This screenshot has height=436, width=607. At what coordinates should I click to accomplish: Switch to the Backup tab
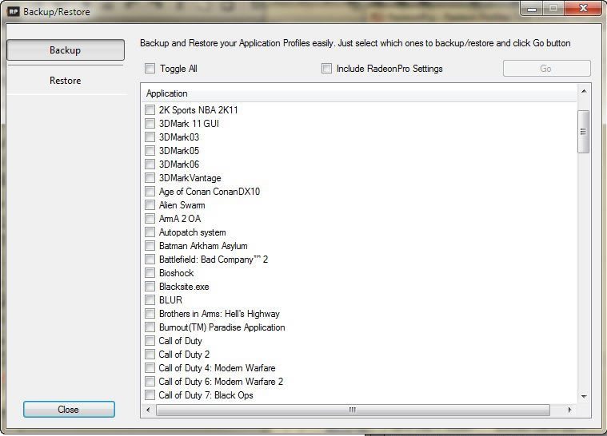tap(66, 50)
